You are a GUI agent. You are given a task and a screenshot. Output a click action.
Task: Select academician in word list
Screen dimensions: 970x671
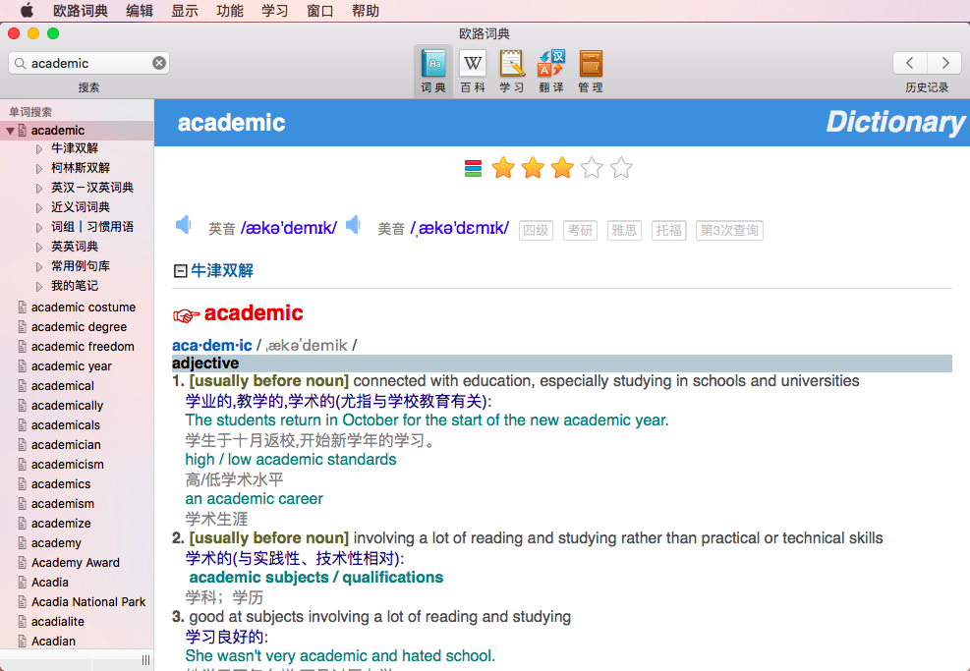66,445
